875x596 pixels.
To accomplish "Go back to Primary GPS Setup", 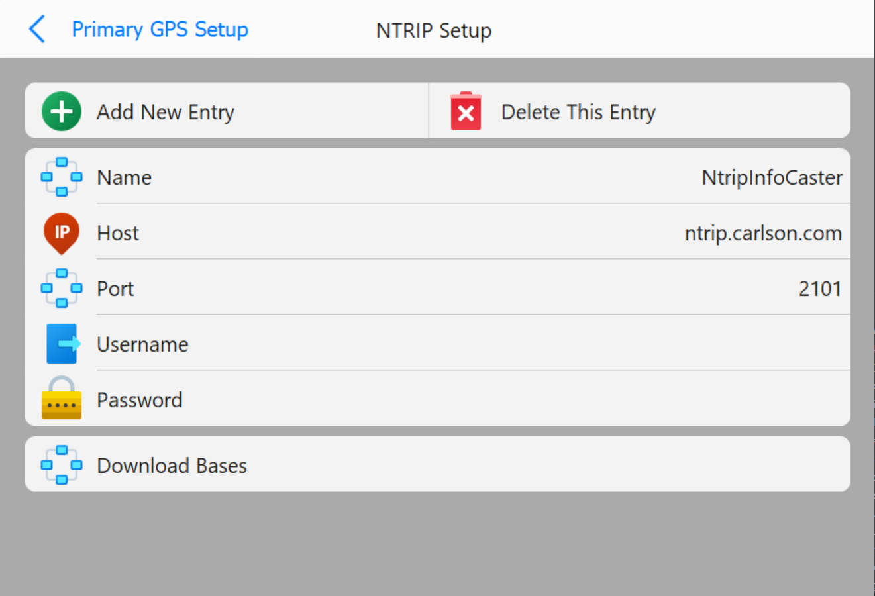I will (160, 30).
